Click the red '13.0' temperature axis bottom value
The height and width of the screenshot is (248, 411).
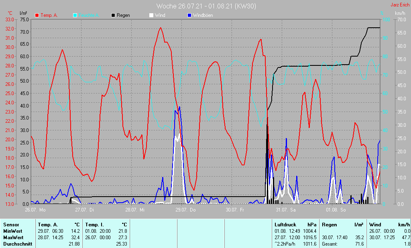[x=10, y=204]
